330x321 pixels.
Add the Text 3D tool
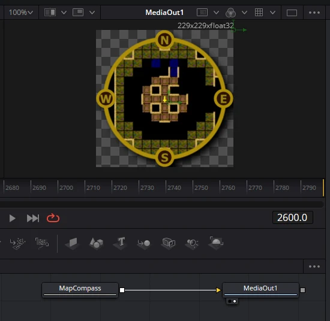pos(120,243)
